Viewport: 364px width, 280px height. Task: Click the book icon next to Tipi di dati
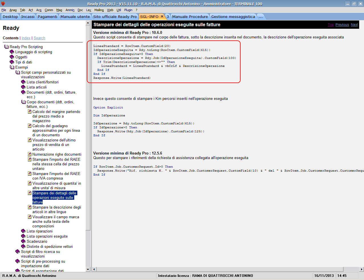point(12,62)
